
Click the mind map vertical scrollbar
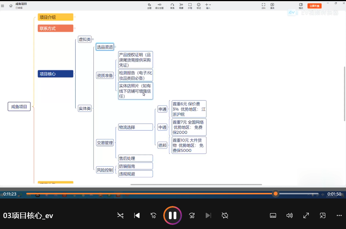(x=344, y=94)
